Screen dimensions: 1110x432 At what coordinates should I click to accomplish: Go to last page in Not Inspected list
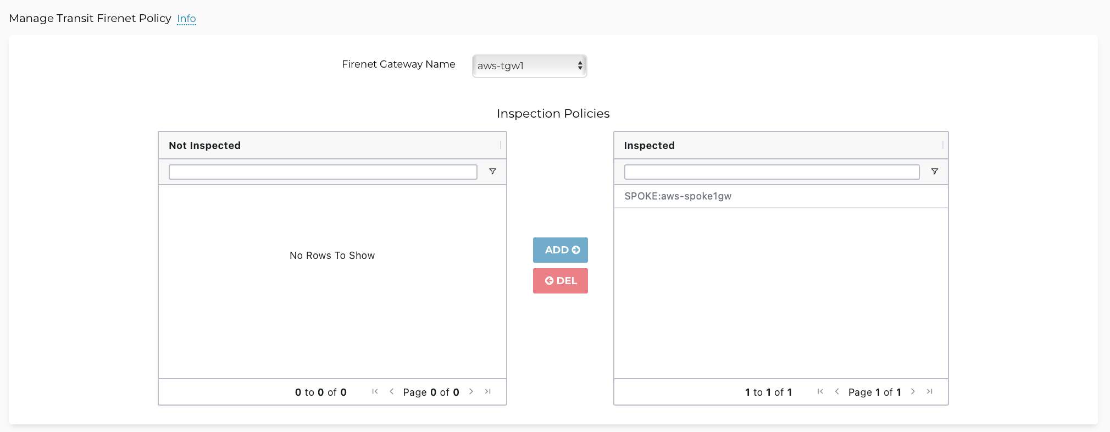point(487,391)
